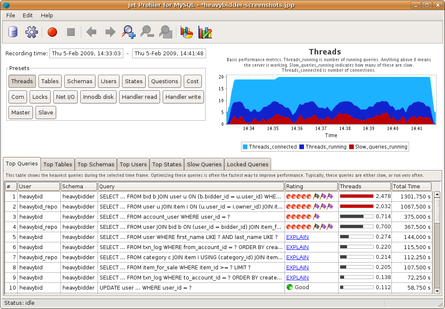
Task: Click recording start time field
Action: coord(86,53)
